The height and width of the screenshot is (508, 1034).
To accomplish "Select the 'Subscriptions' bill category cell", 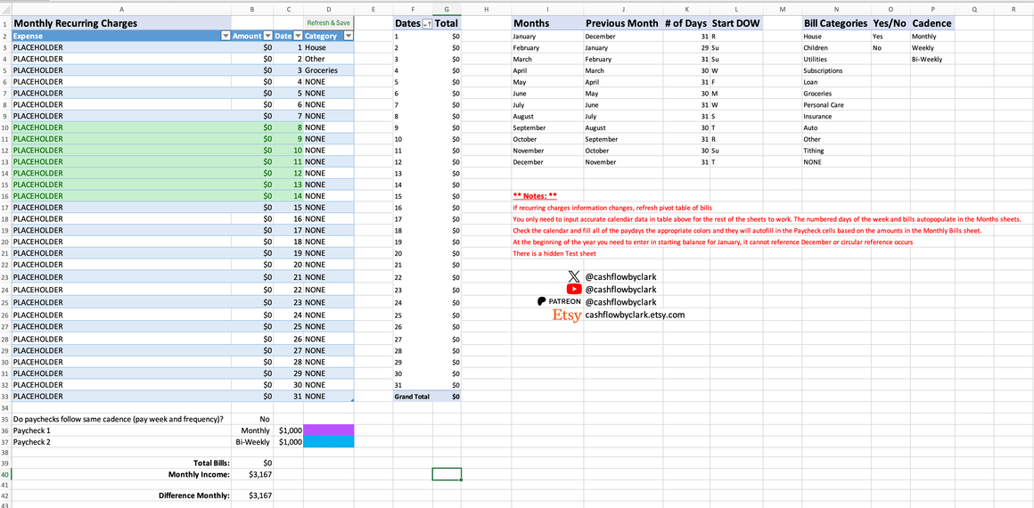I will [x=836, y=70].
